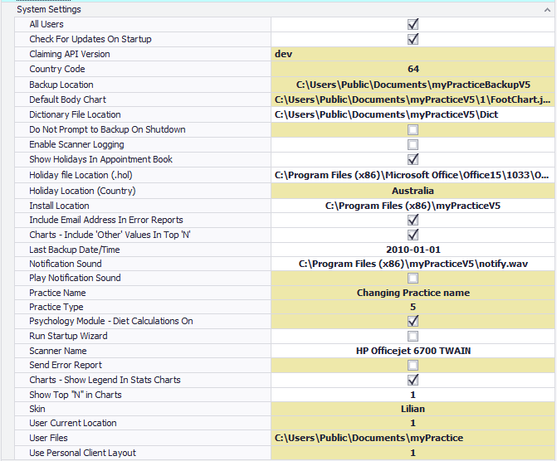
Task: Select the Install Location label
Action: pos(59,206)
